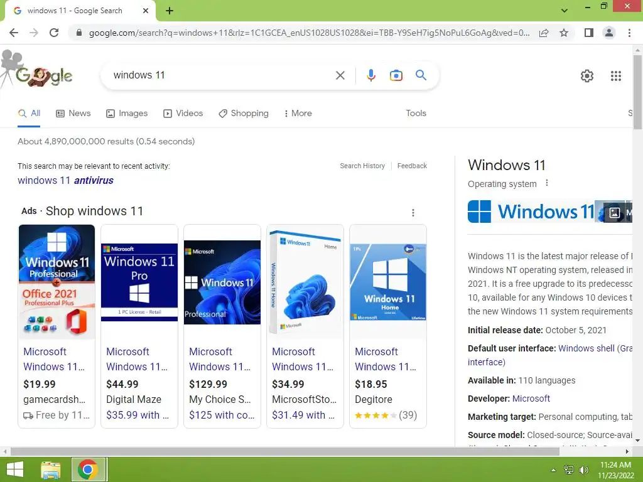The image size is (643, 482).
Task: Click the horizontal scrollbar thumb
Action: pyautogui.click(x=285, y=452)
